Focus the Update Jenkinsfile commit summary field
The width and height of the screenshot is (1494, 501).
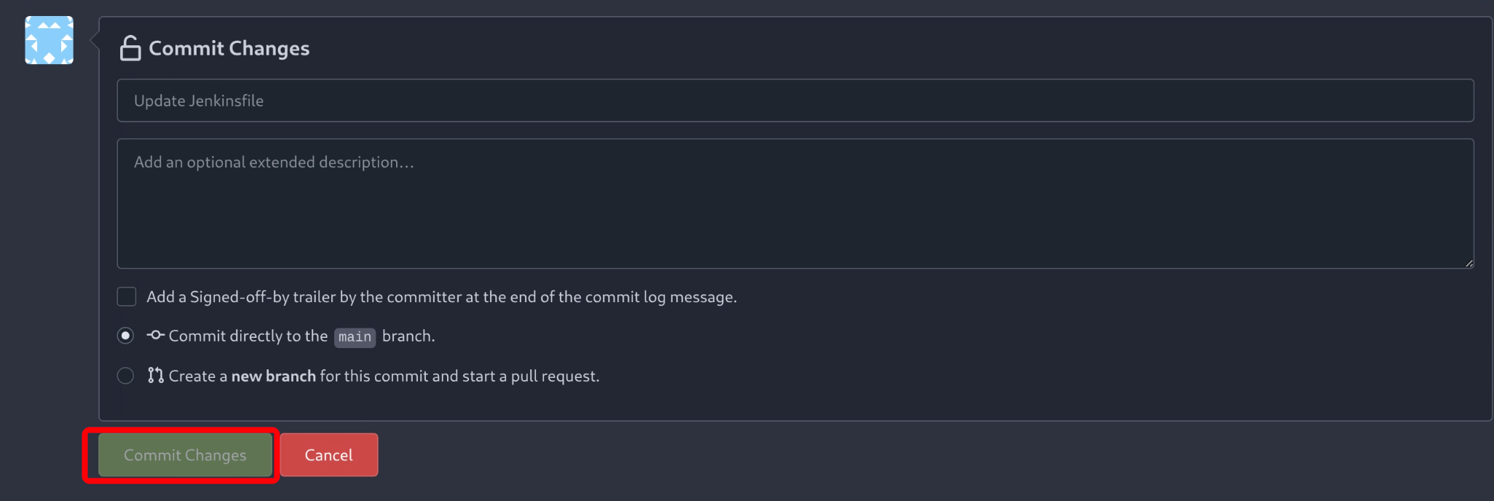tap(795, 100)
